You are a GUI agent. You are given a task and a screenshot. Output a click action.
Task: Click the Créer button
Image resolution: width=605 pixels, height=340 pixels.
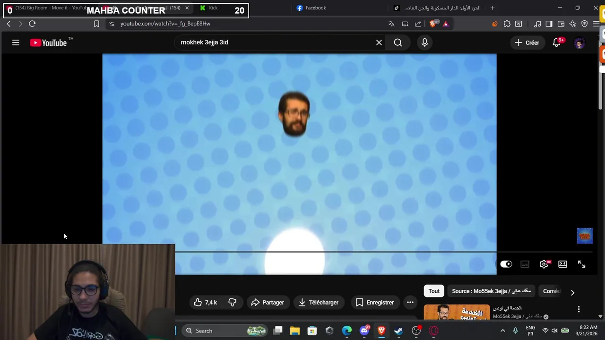pyautogui.click(x=527, y=42)
